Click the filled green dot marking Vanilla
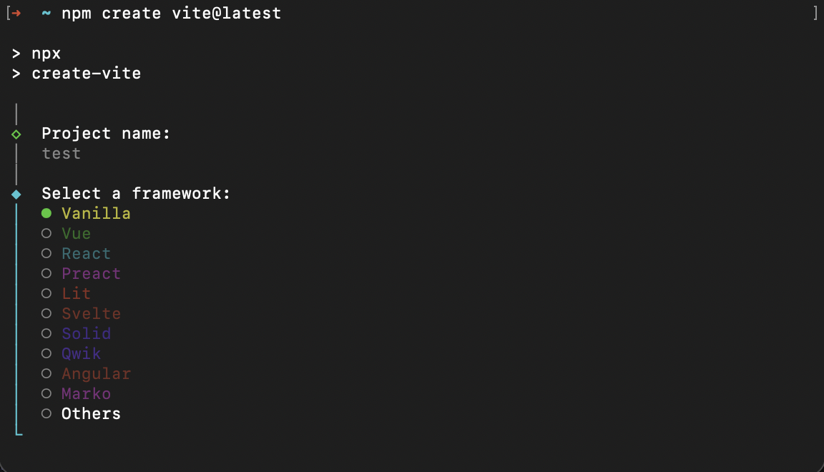Screen dimensions: 824x472 coord(46,212)
